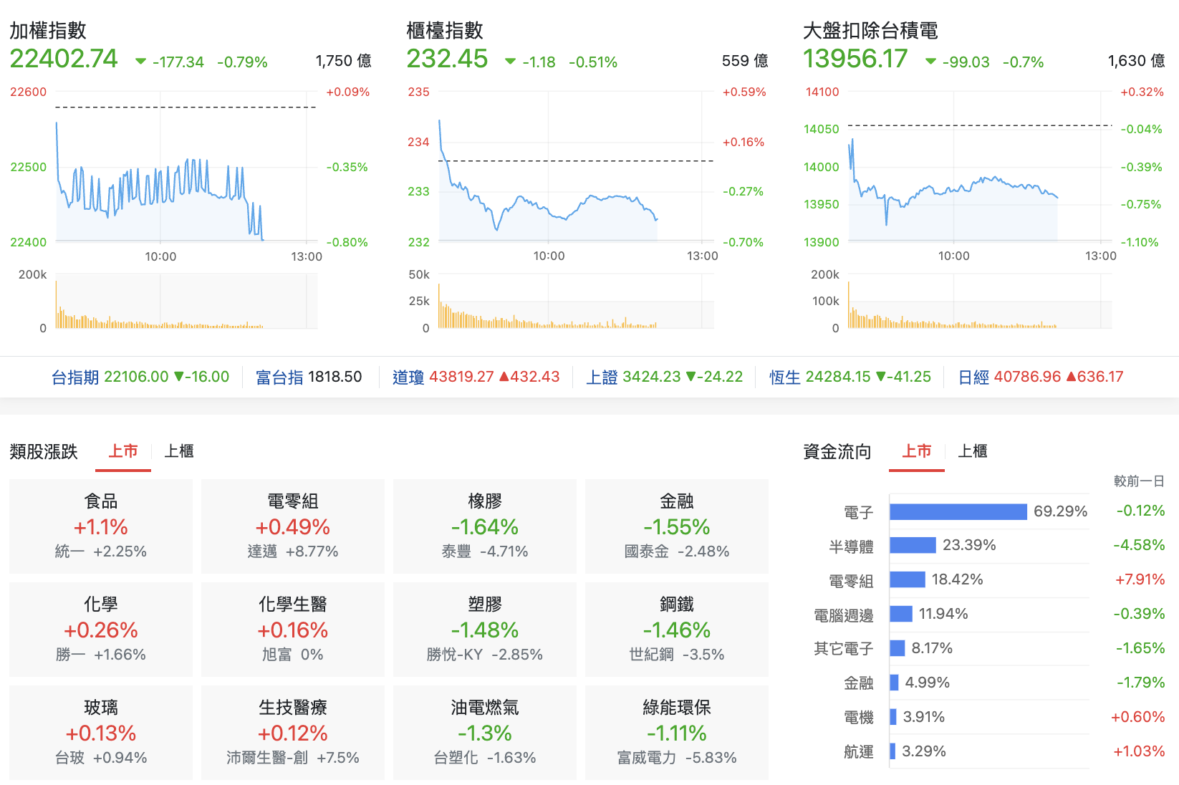Click the 加權指數 volume bar chart
Viewport: 1179px width, 785px height.
pos(186,302)
